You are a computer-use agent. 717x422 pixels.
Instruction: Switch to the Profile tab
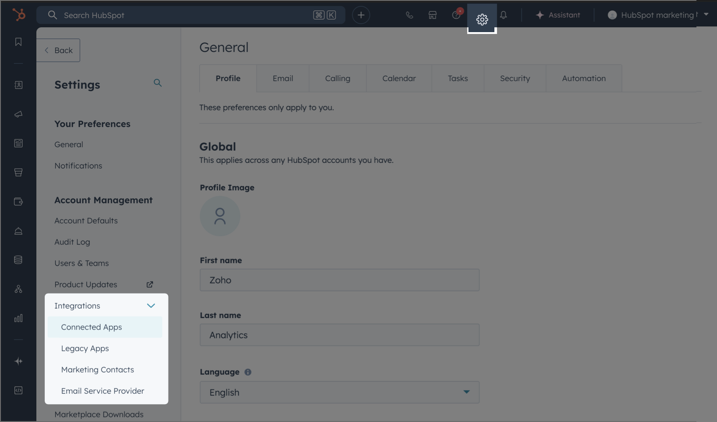pos(228,79)
